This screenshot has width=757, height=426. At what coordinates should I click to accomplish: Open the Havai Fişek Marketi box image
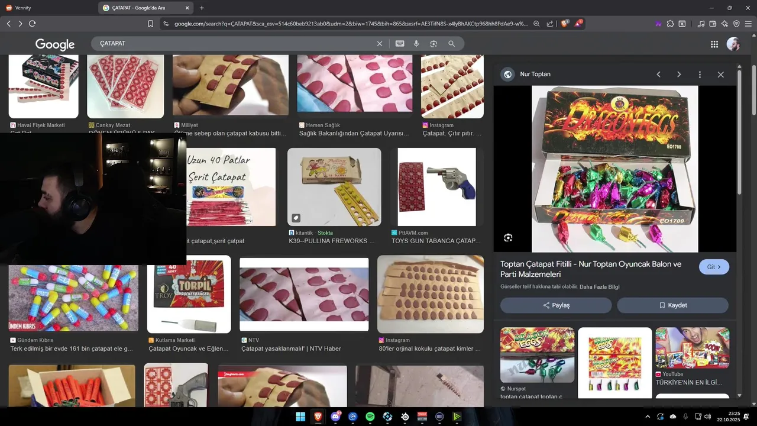(x=44, y=86)
